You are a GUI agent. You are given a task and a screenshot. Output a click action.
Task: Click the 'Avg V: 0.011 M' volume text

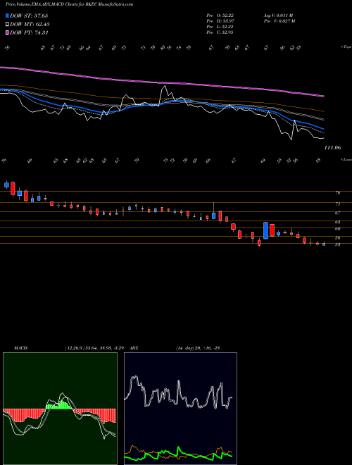pyautogui.click(x=278, y=15)
